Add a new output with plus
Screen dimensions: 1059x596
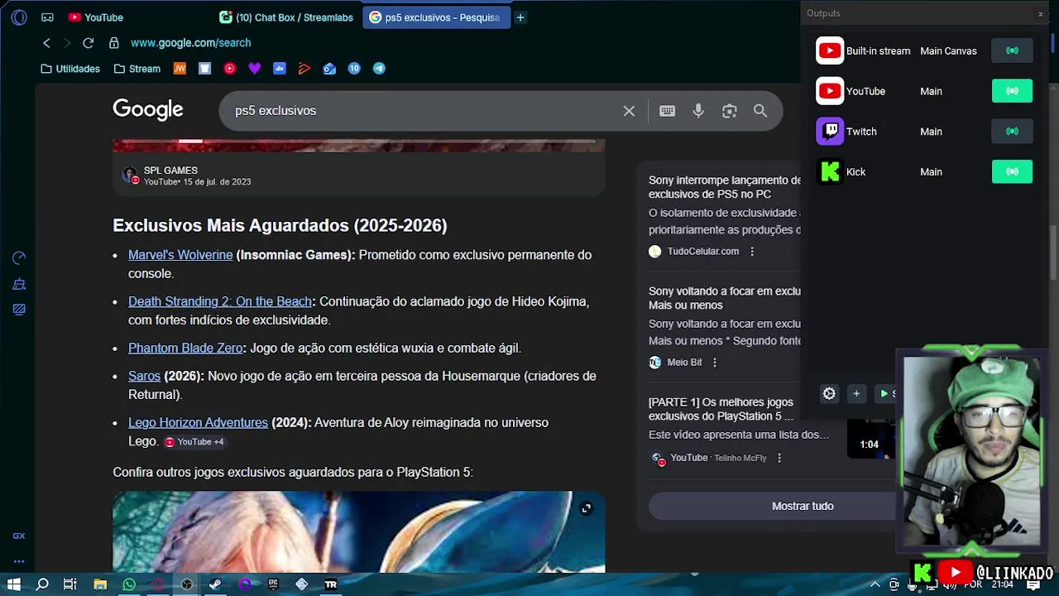click(x=856, y=394)
